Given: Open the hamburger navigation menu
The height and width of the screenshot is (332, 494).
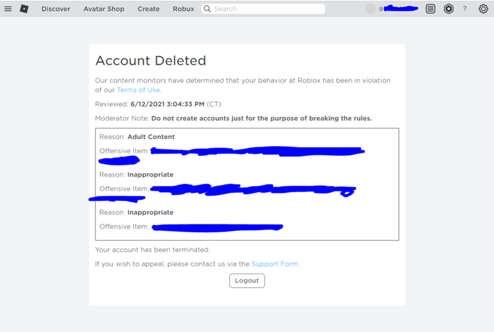Looking at the screenshot, I should (x=8, y=9).
